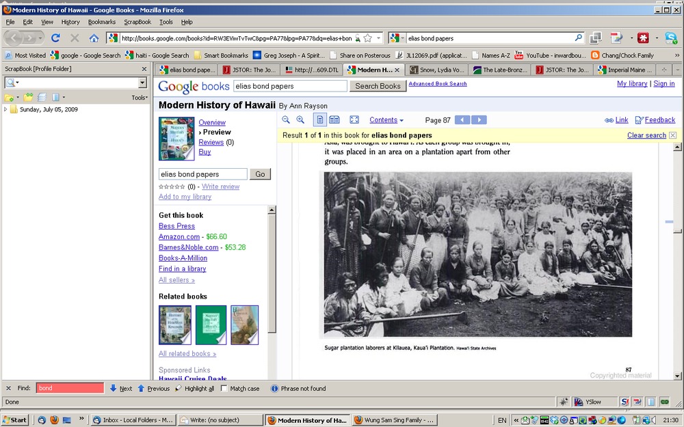684x427 pixels.
Task: Open the list all tabs dropdown
Action: [677, 70]
